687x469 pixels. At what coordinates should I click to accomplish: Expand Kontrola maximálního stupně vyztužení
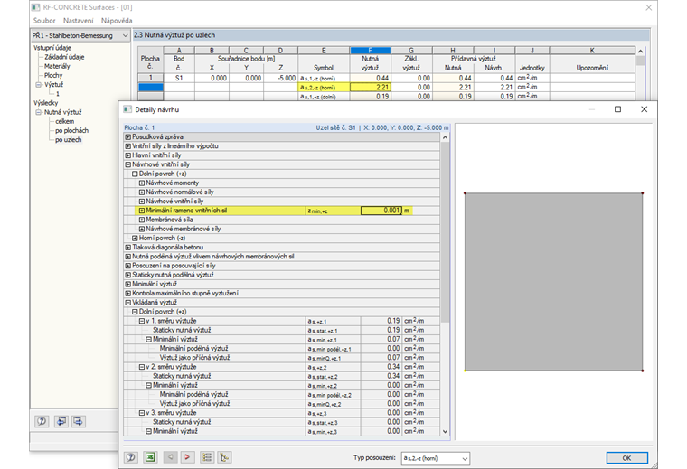coord(128,294)
